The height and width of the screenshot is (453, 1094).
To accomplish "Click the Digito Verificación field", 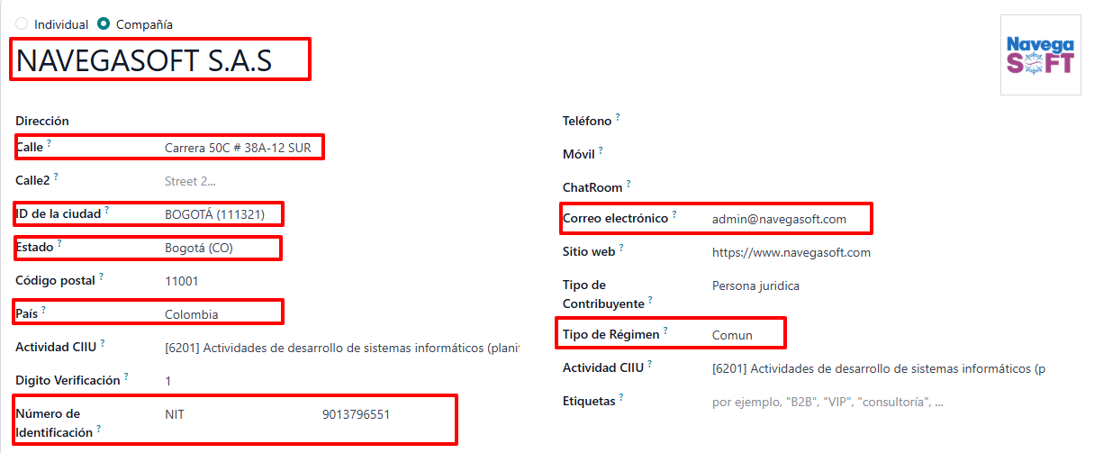I will tap(342, 381).
